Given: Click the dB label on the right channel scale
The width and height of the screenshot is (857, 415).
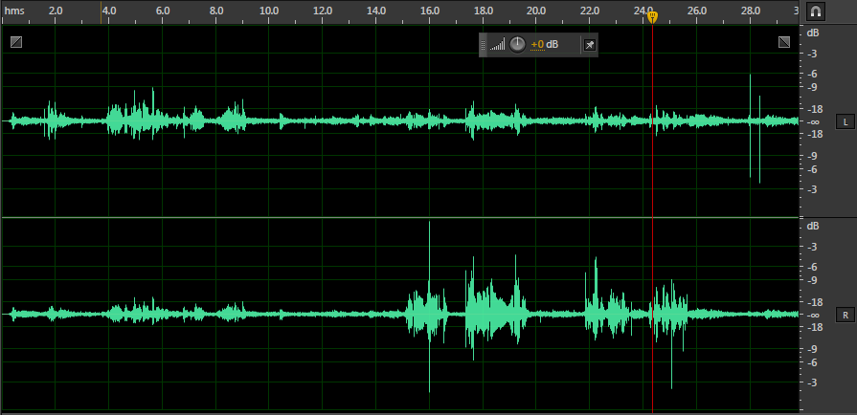Looking at the screenshot, I should pyautogui.click(x=813, y=226).
